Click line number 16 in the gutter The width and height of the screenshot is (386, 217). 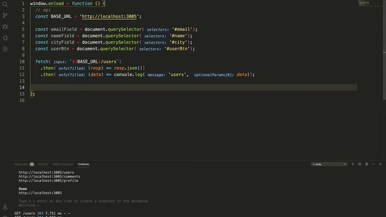(22, 100)
